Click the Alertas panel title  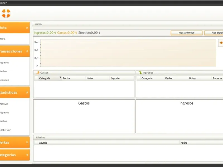pos(40,137)
